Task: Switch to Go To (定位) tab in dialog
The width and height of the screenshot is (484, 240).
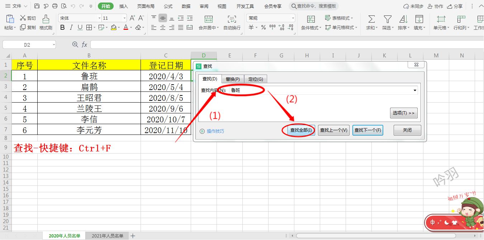Action: (256, 79)
